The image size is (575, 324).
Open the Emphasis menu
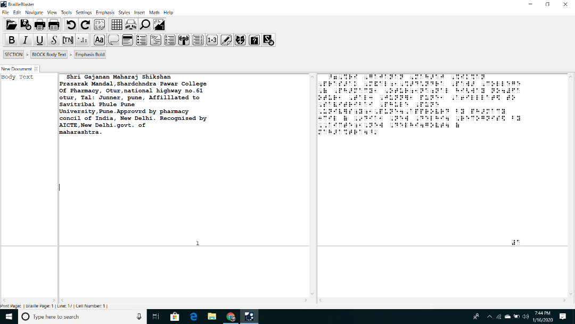click(x=105, y=12)
